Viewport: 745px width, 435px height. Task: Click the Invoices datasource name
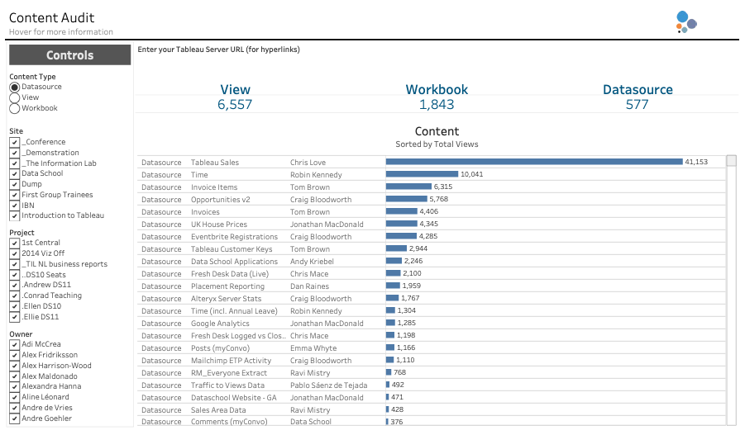coord(205,212)
